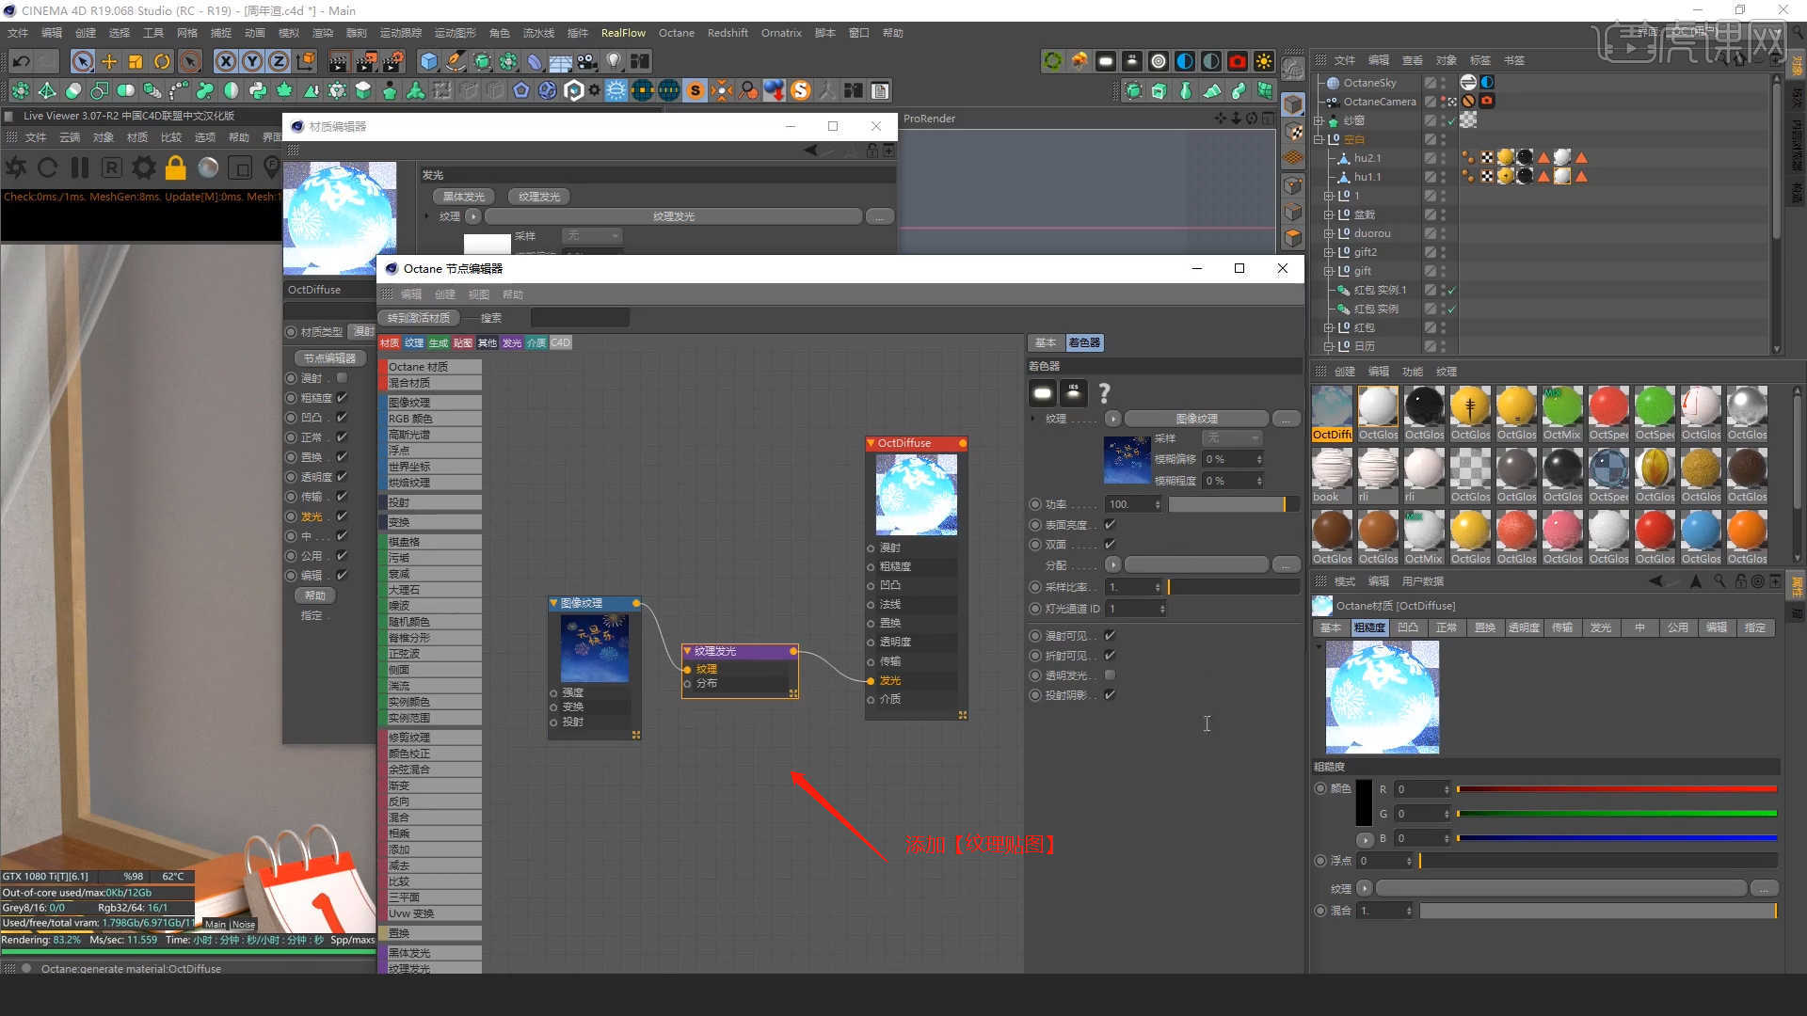
Task: Toggle the 粗糙度 channel checkbox
Action: tap(342, 398)
